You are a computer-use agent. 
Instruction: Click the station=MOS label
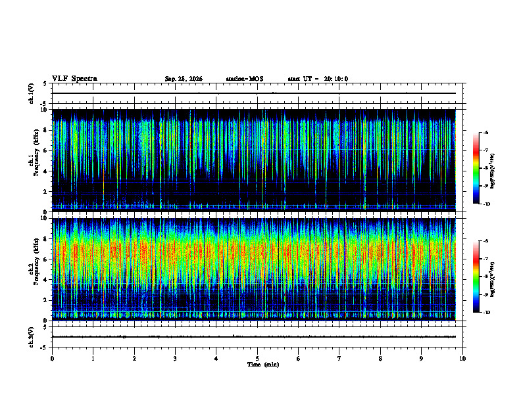(x=245, y=79)
